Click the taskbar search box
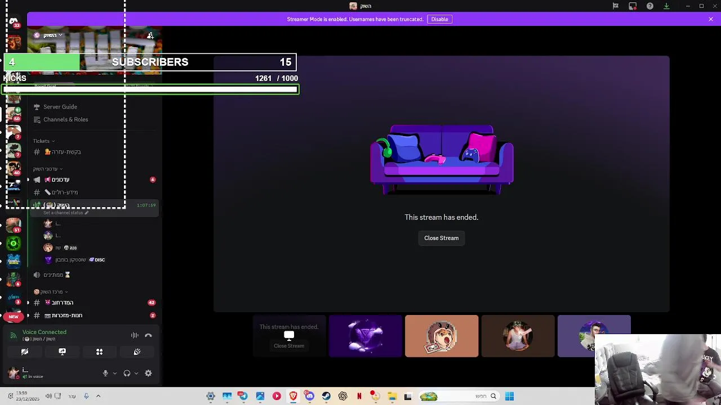721x405 pixels. click(x=459, y=396)
